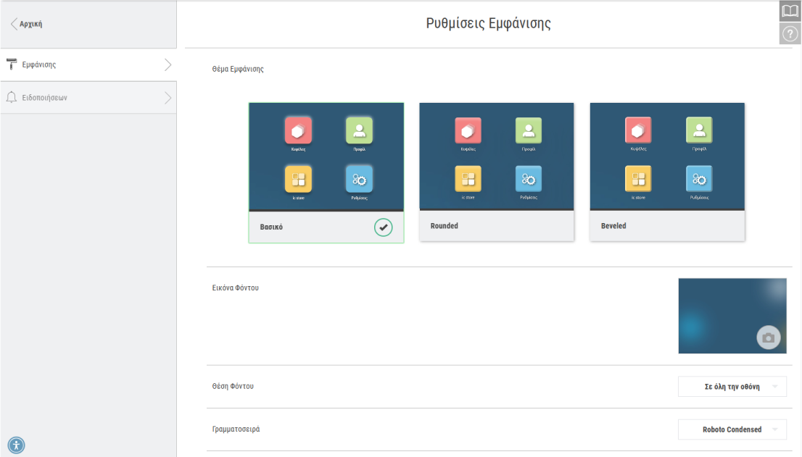Select the Rounded theme card
Viewport: 802px width, 457px height.
coord(497,172)
